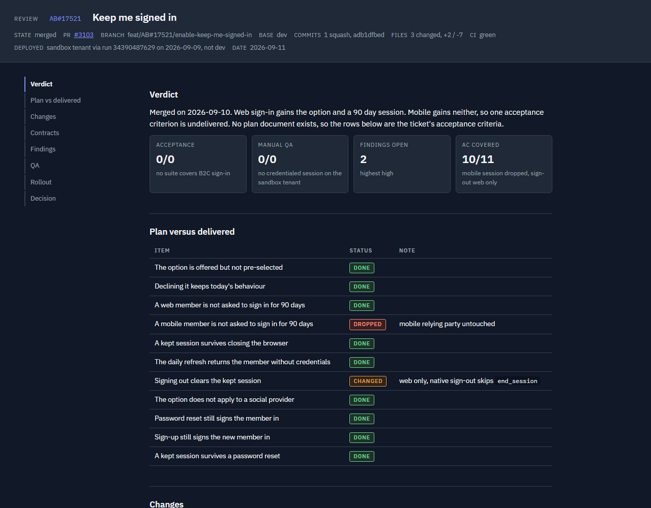Click 'The option is offered but not pre-selected'
651x508 pixels.
(x=219, y=268)
